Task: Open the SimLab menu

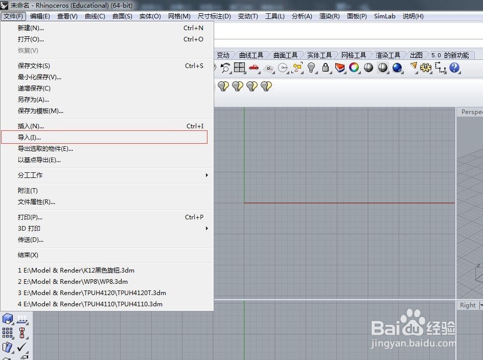Action: [384, 16]
